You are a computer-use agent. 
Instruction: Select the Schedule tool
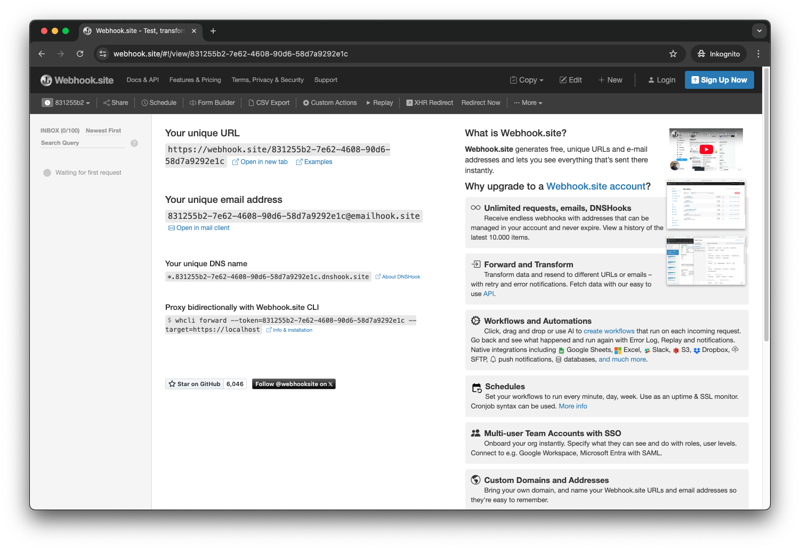pos(159,102)
